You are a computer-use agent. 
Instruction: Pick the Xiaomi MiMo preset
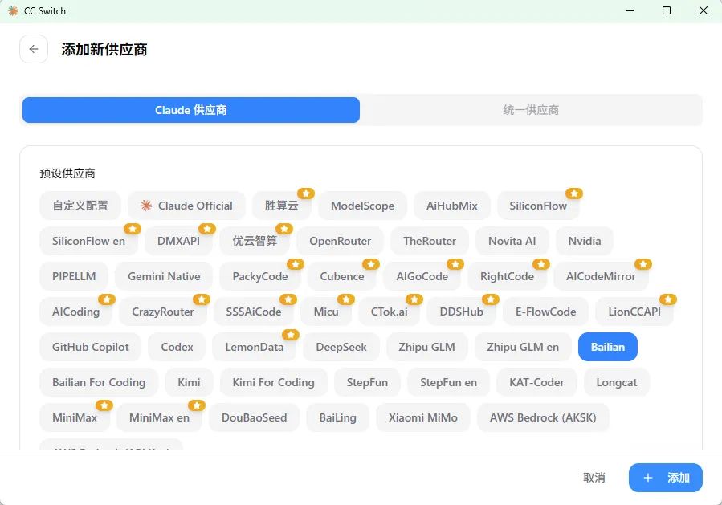(422, 418)
